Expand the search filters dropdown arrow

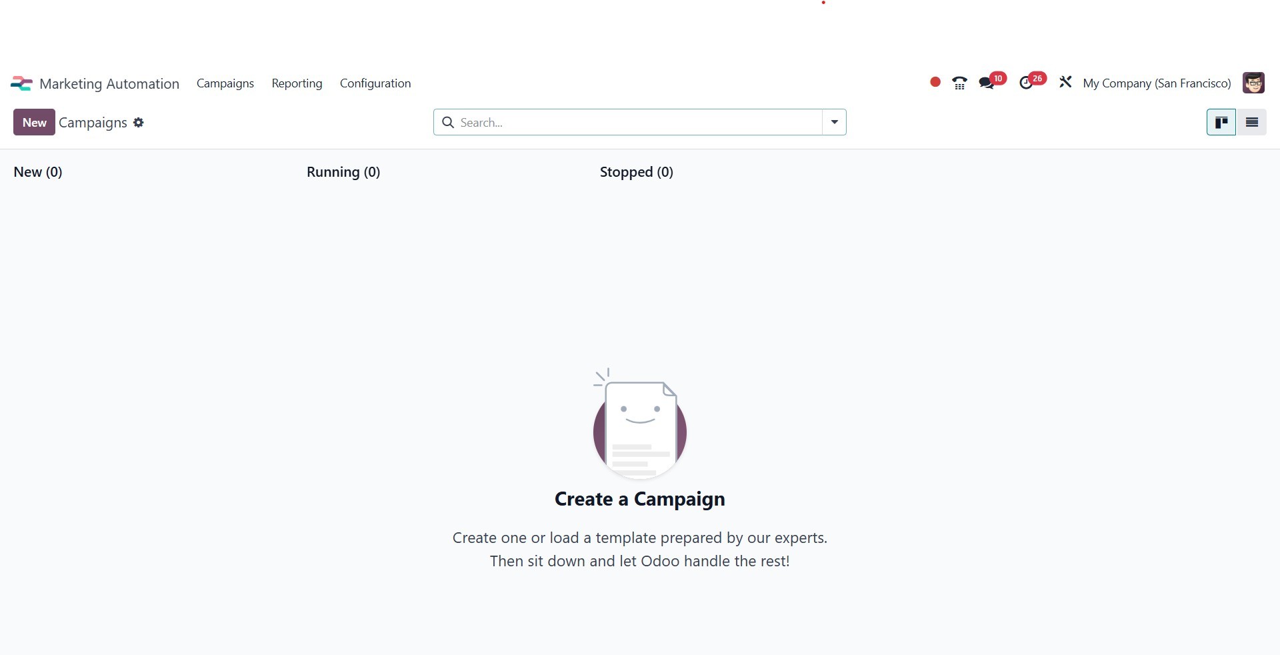click(834, 123)
